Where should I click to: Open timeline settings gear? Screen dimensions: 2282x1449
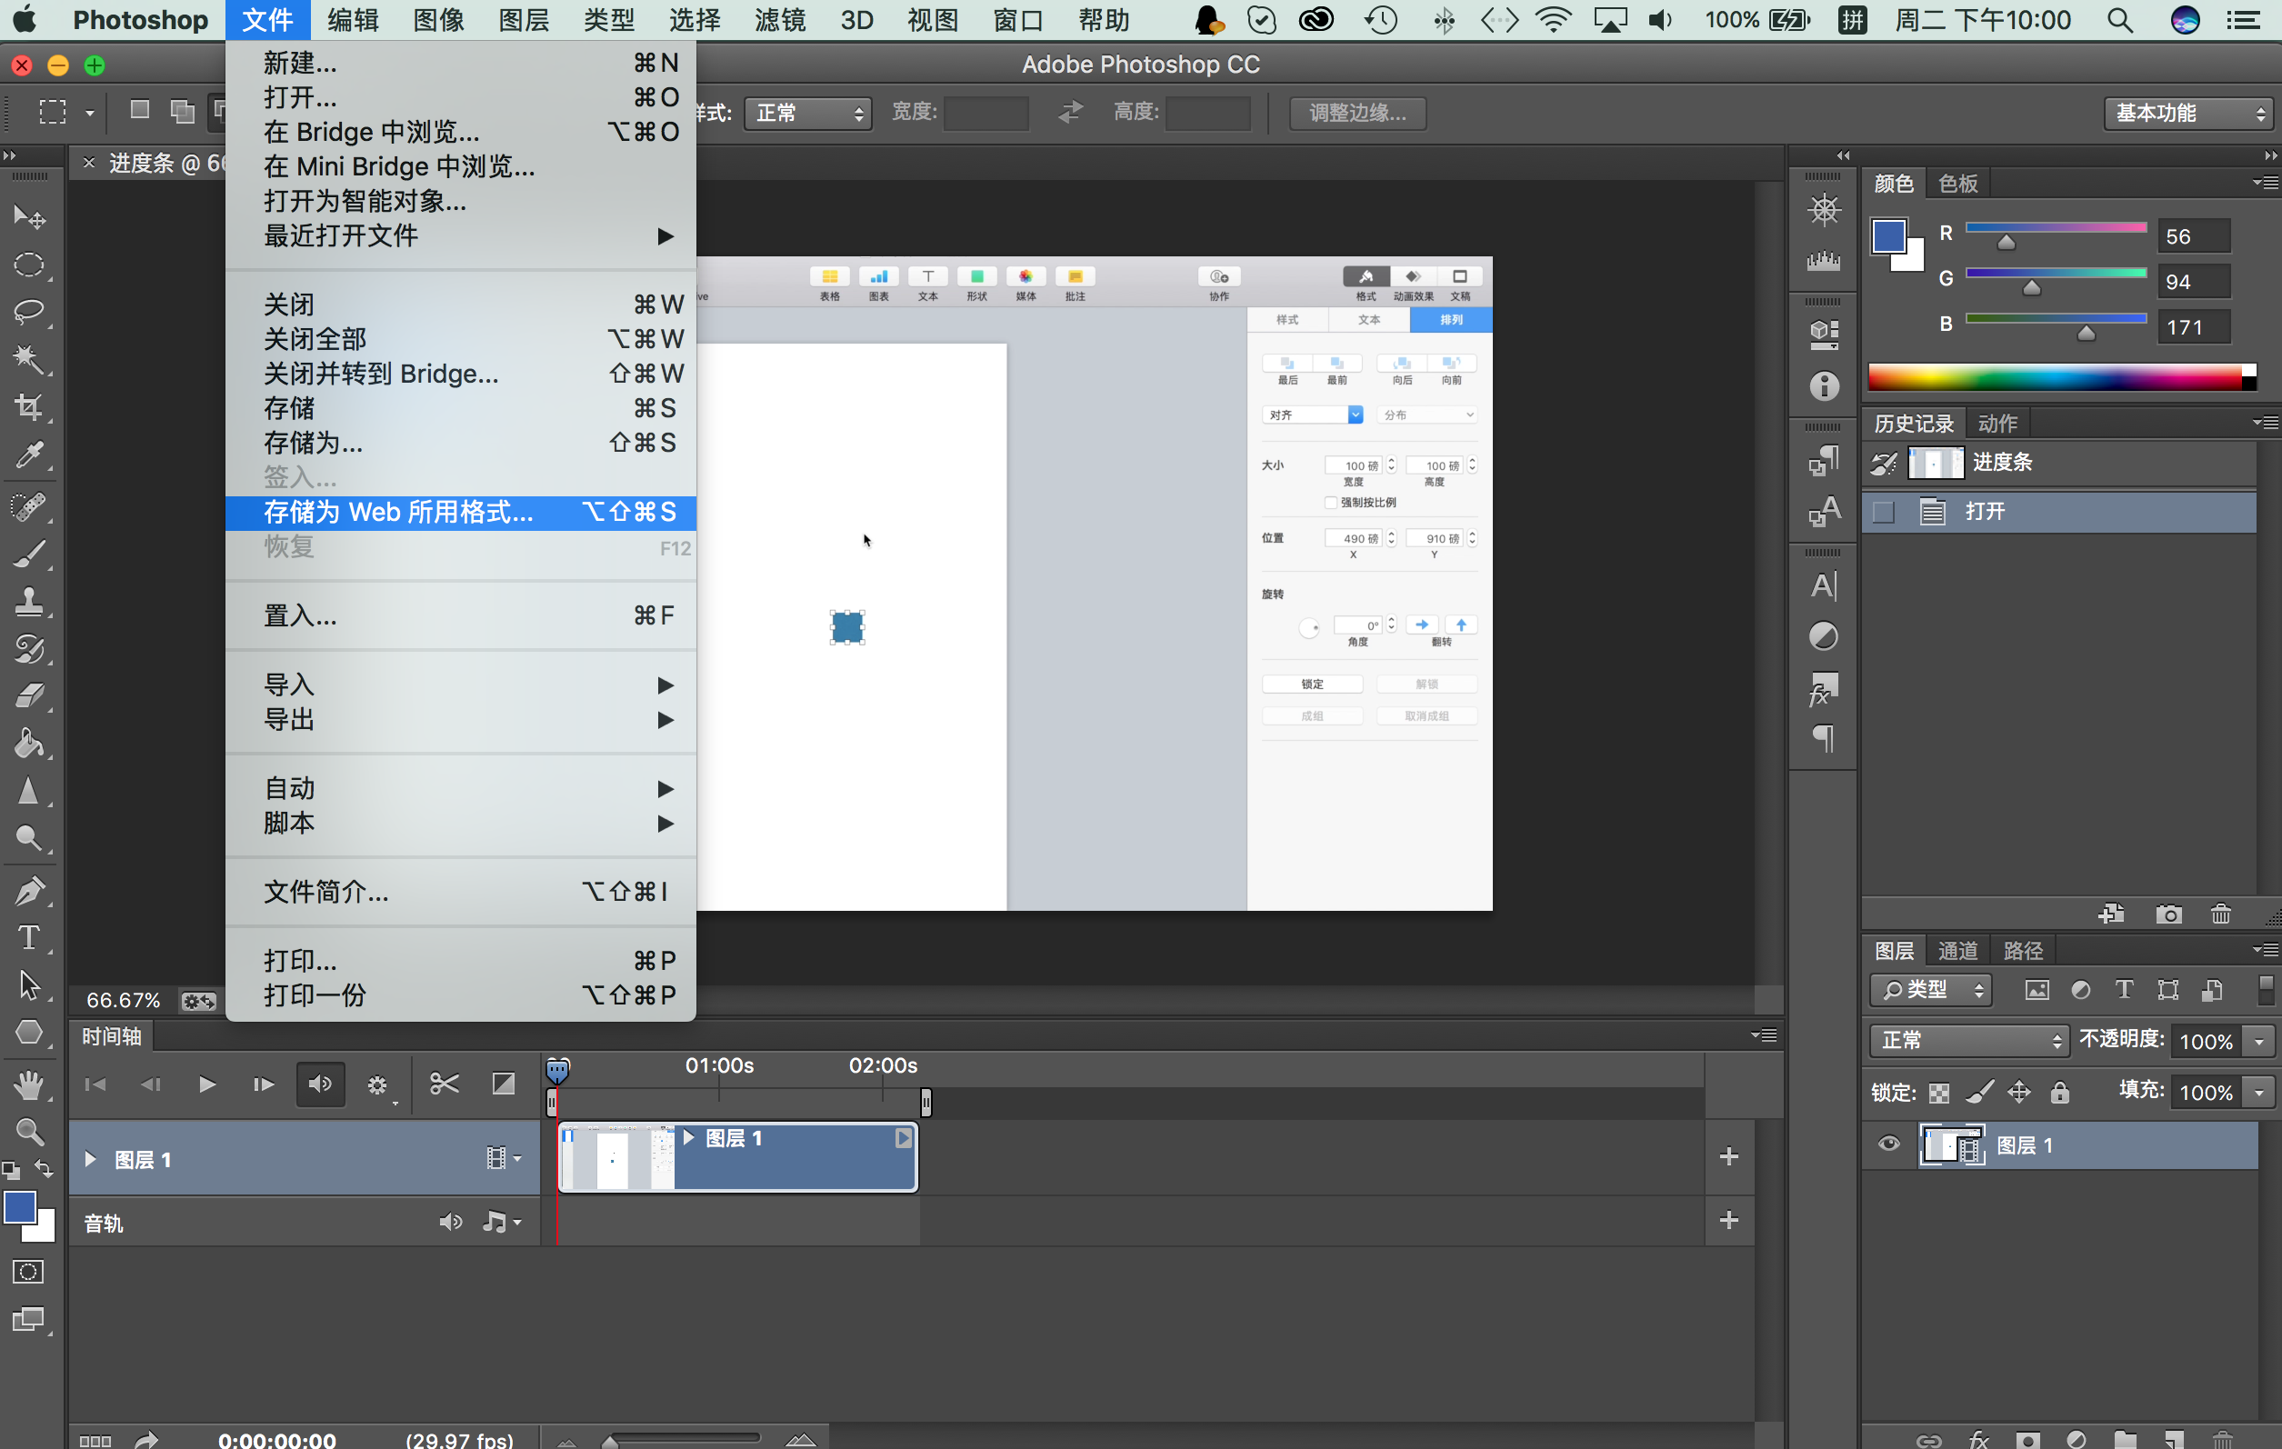click(378, 1086)
